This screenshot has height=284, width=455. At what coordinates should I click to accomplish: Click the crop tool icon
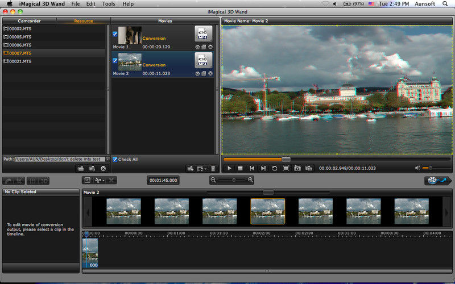click(x=19, y=181)
